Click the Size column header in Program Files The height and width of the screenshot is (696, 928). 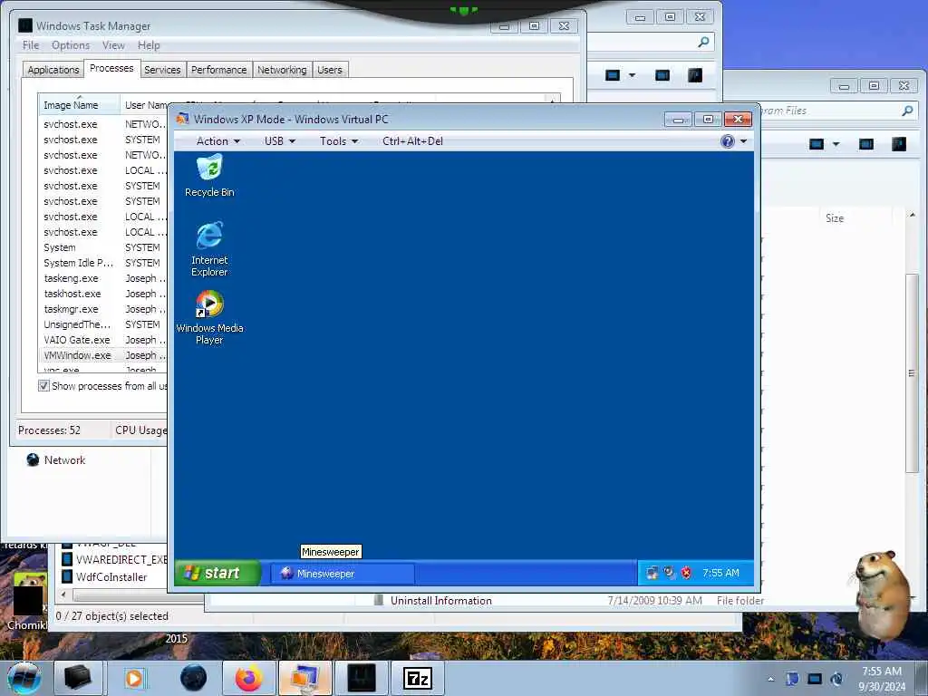point(835,217)
